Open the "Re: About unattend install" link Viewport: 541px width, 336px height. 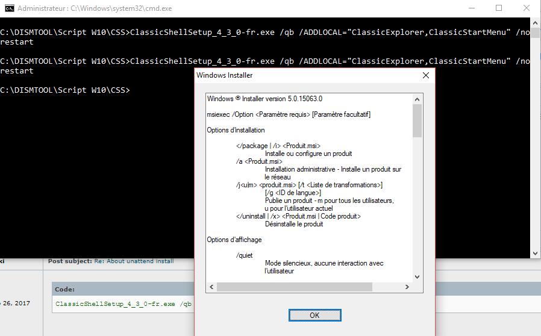coord(134,261)
